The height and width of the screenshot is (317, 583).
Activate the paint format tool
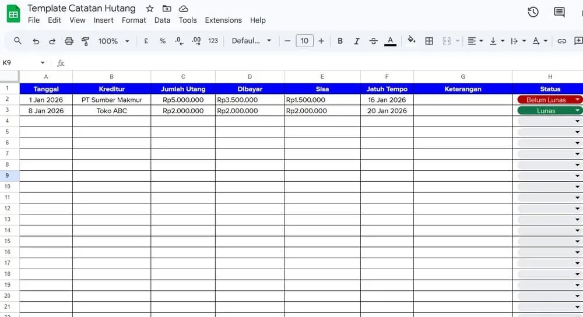pyautogui.click(x=85, y=41)
